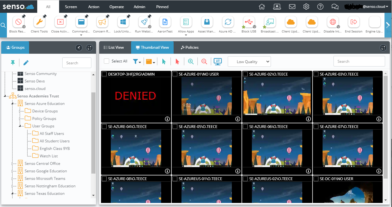Open the AaronTest document icon
This screenshot has width=392, height=207.
pyautogui.click(x=165, y=22)
